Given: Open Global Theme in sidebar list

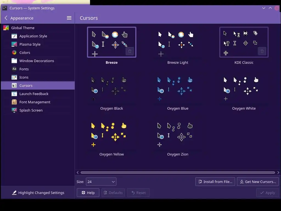Looking at the screenshot, I should 38,28.
